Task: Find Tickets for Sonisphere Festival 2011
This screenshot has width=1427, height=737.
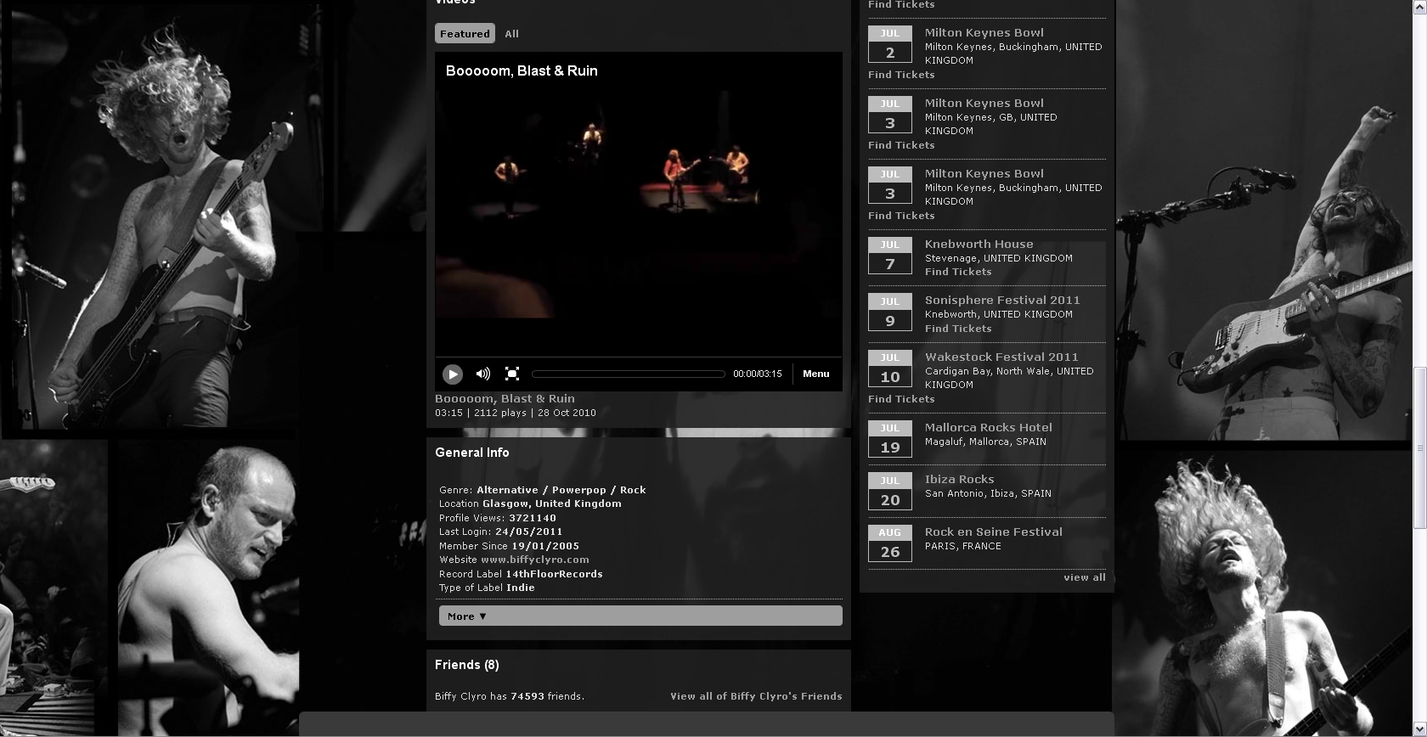Action: [958, 329]
